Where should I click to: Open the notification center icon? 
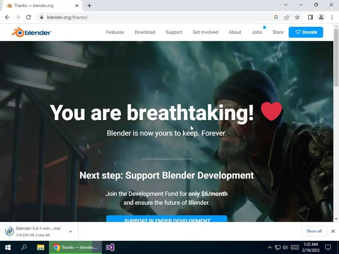coord(328,247)
